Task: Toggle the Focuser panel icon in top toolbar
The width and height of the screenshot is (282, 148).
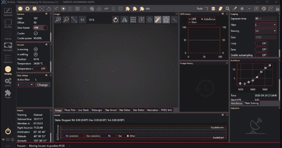Action: (x=42, y=8)
